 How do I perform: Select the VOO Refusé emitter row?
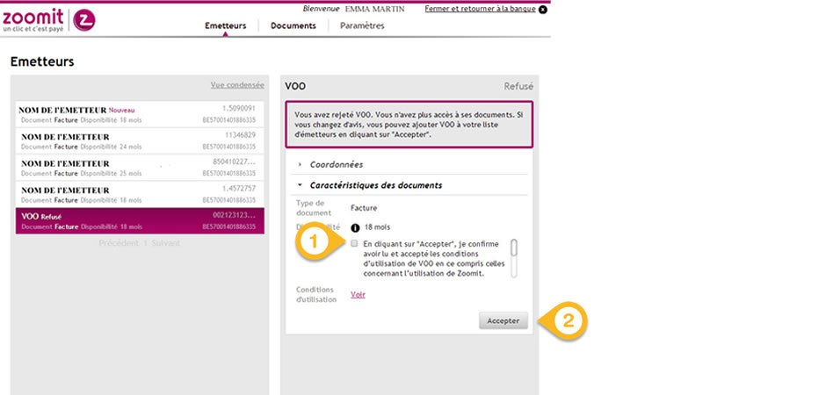141,221
